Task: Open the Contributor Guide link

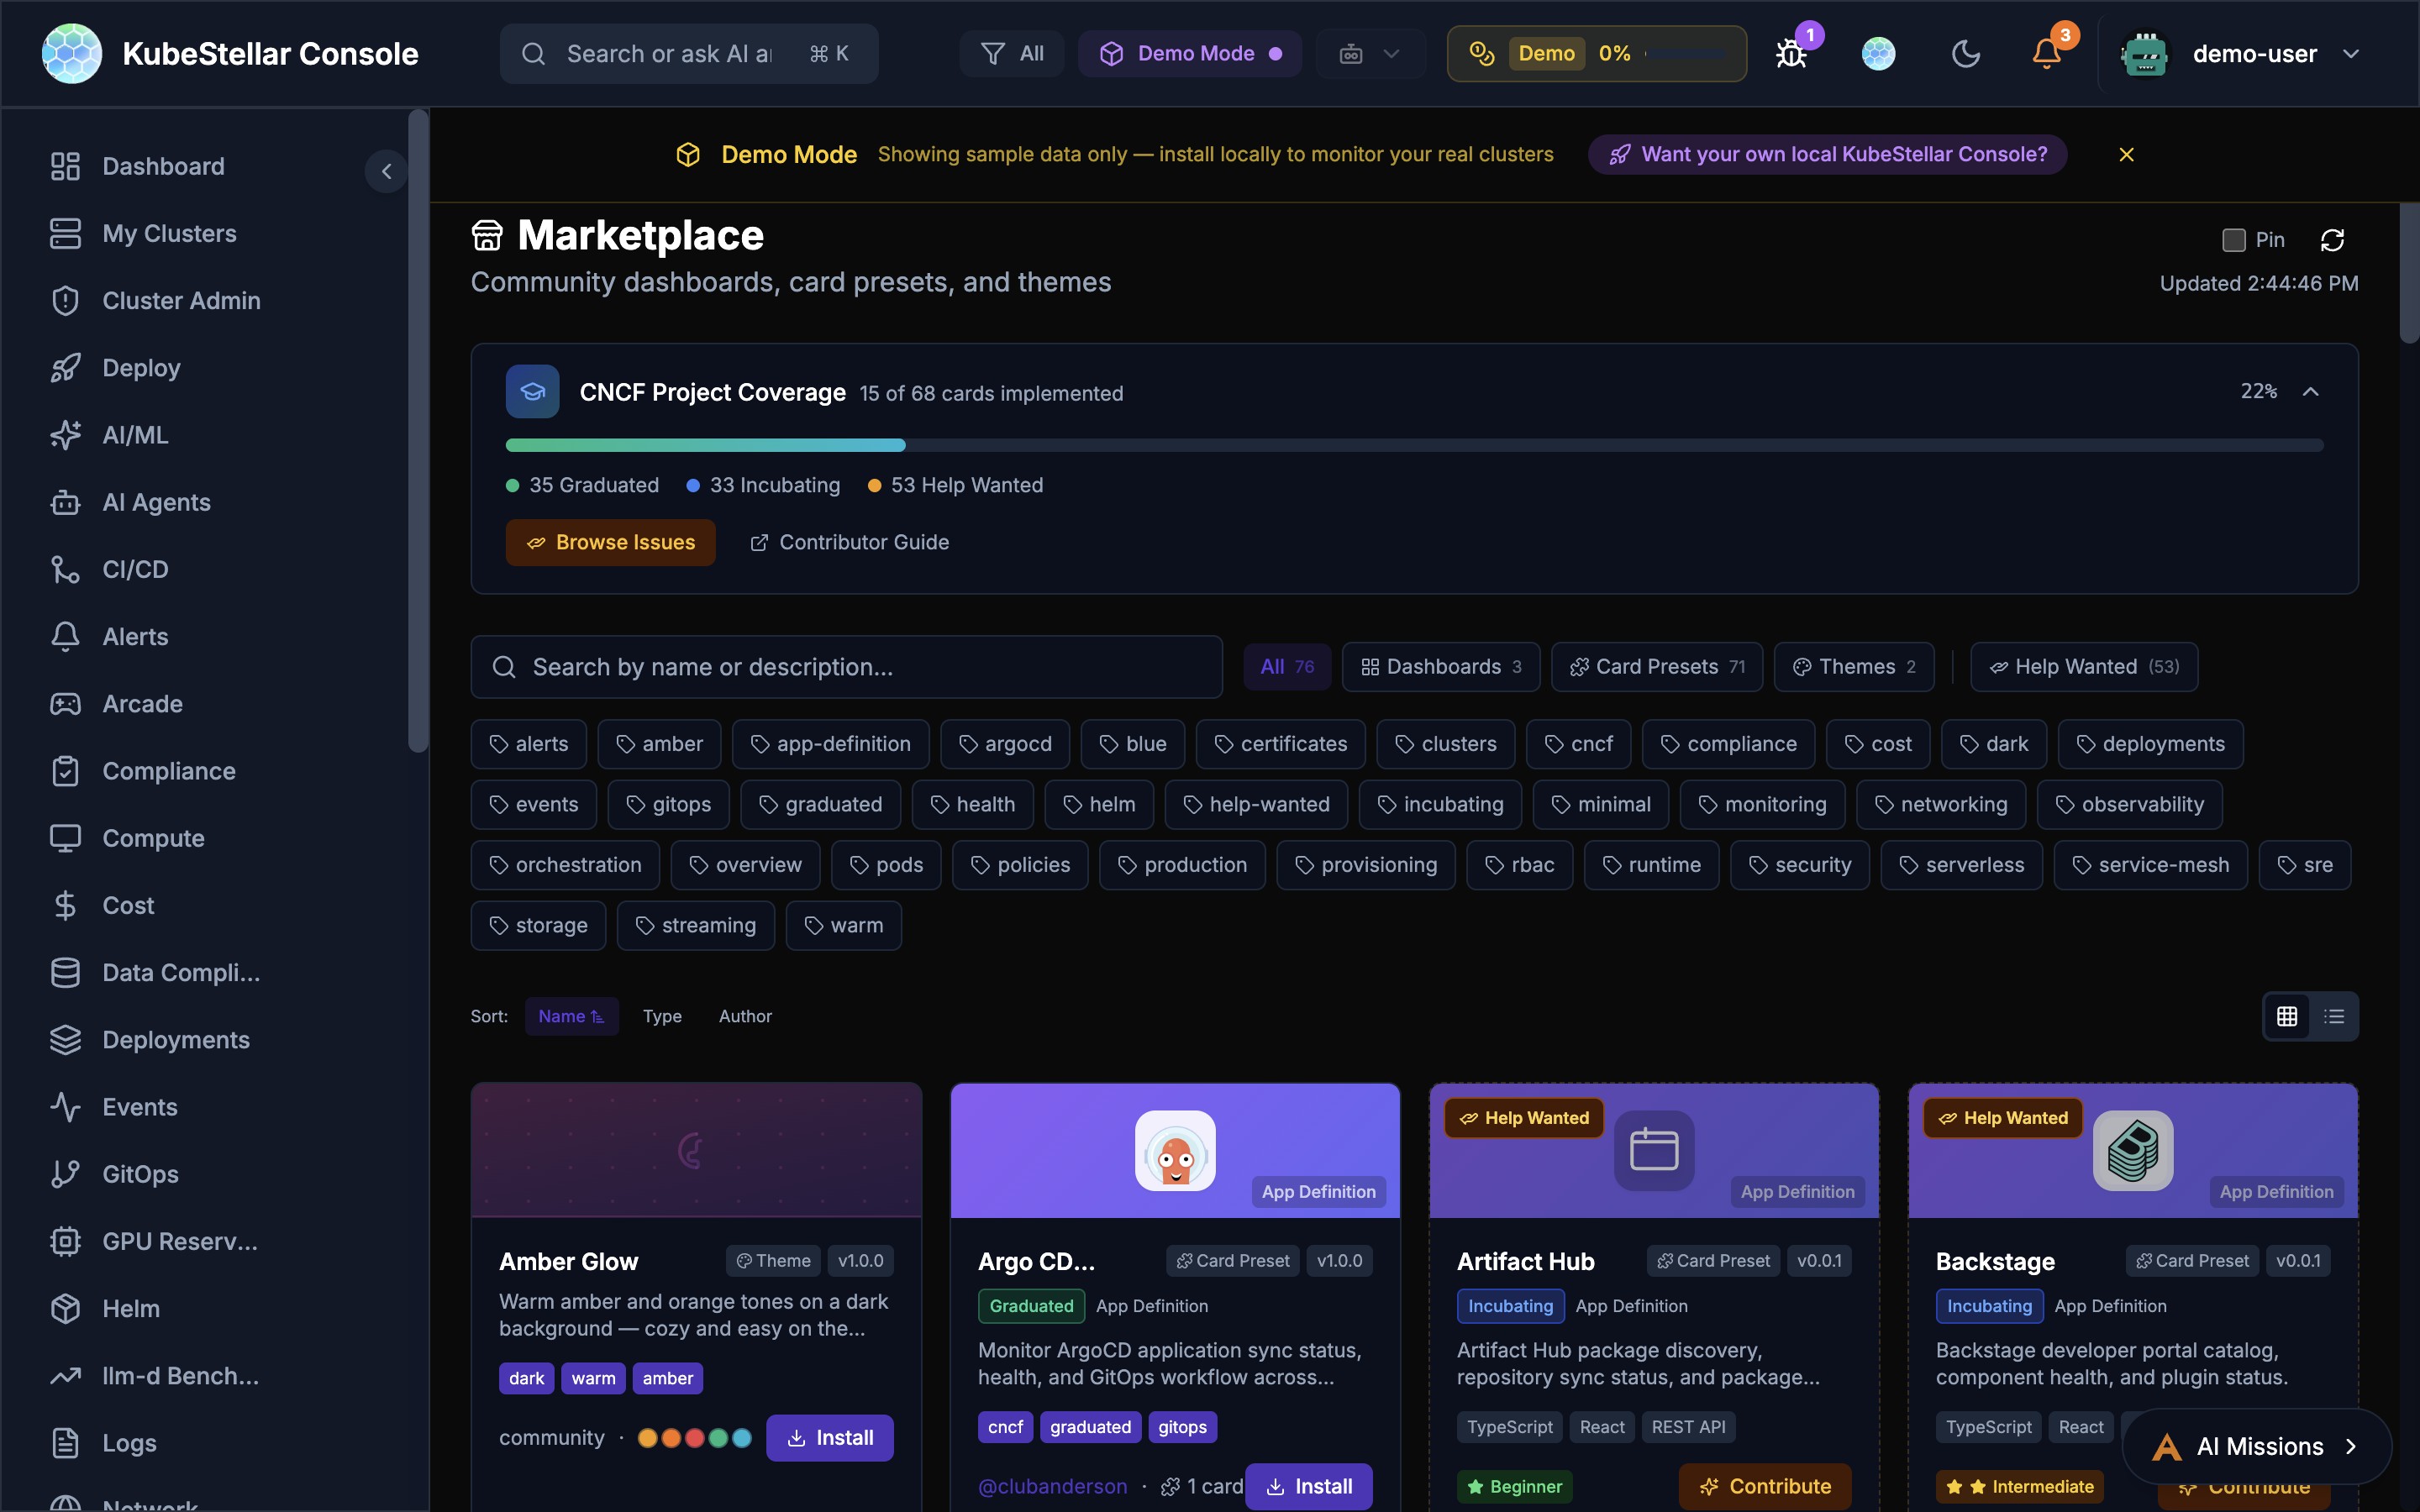Action: (x=849, y=541)
